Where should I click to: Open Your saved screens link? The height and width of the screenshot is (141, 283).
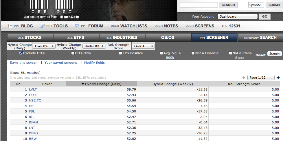point(61,63)
